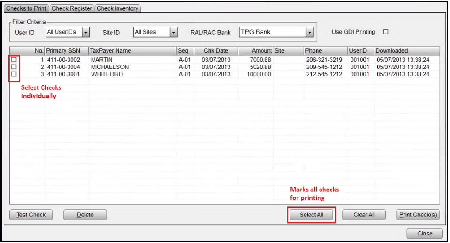This screenshot has height=243, width=450.
Task: Click the Downloaded column header
Action: [407, 51]
